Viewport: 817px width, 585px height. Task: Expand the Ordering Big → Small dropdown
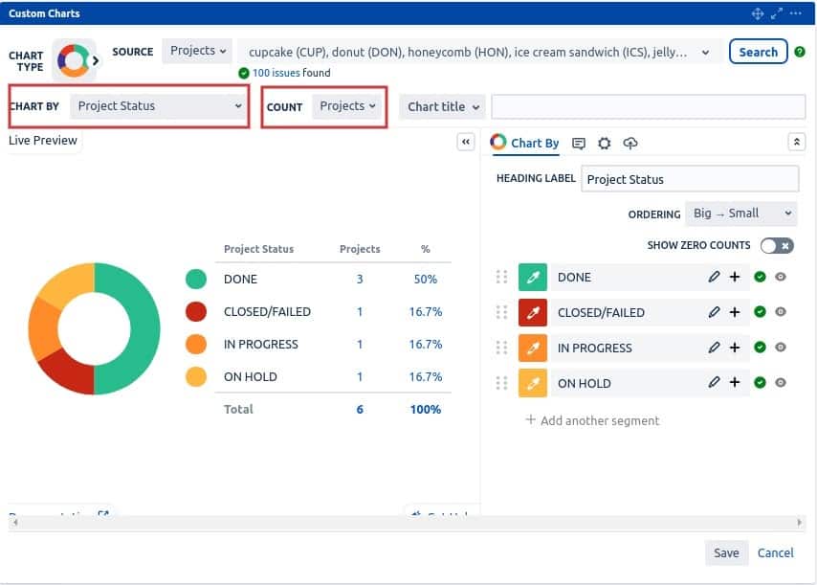tap(740, 214)
